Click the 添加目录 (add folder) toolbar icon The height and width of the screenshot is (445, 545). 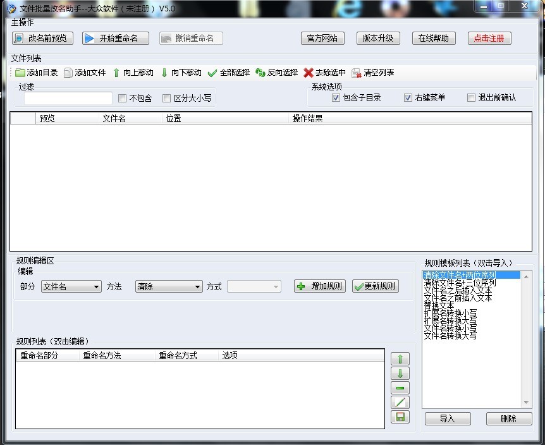20,73
